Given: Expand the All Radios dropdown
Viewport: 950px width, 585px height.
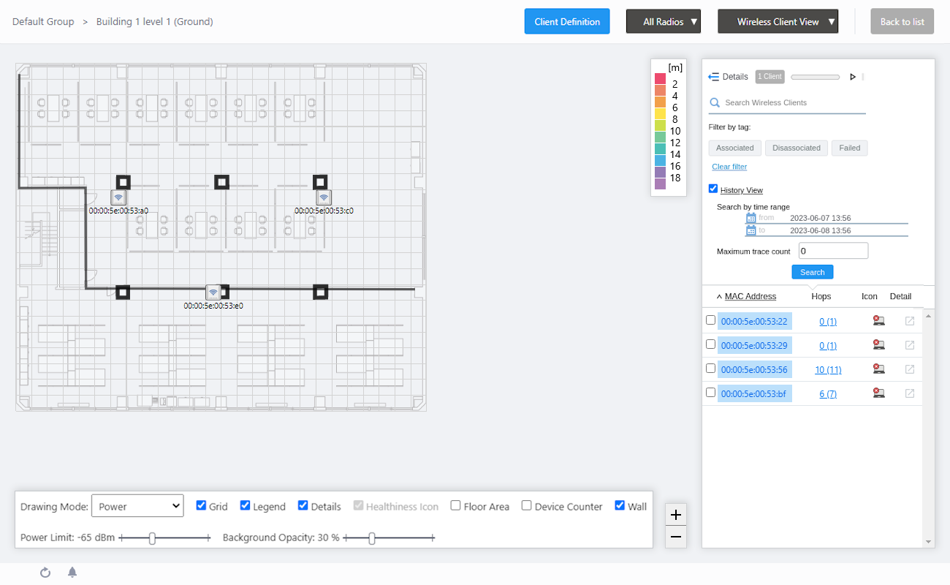Looking at the screenshot, I should point(663,22).
